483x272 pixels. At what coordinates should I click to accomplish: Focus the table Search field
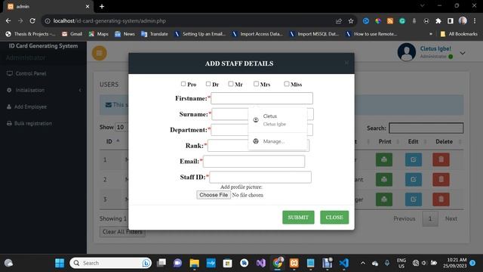426,128
